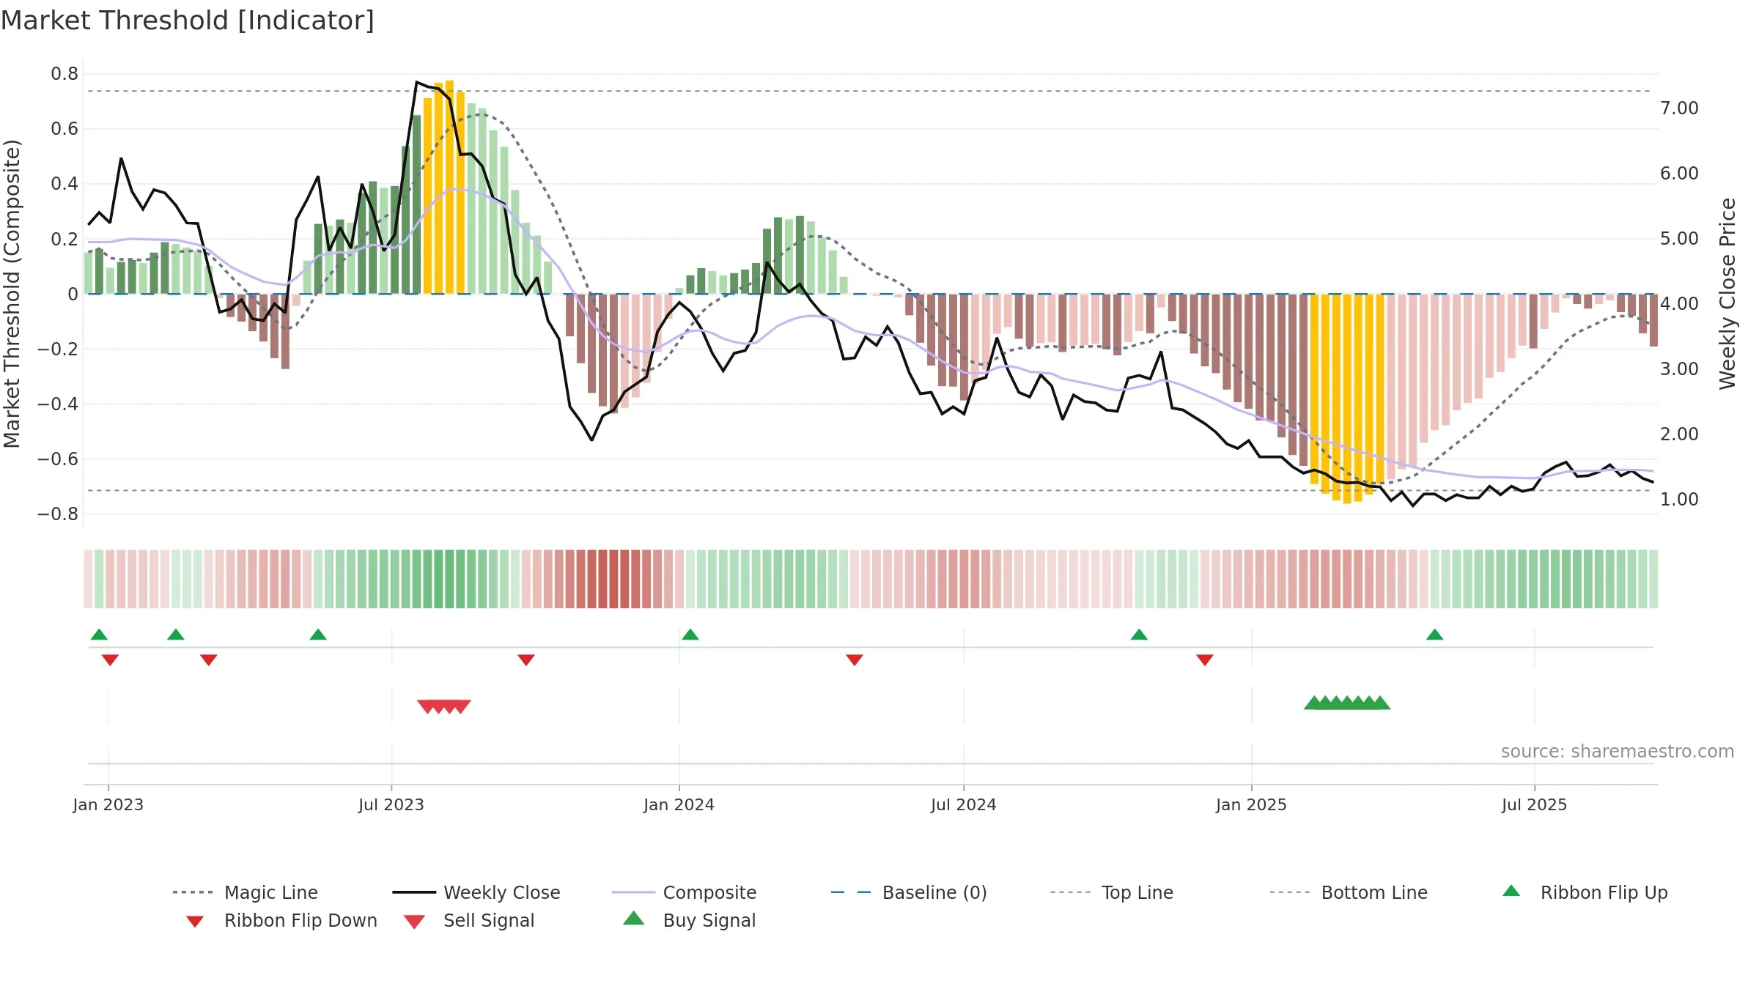Click the Jul 2025 x-axis label
Viewport: 1759px width, 989px height.
(1535, 804)
